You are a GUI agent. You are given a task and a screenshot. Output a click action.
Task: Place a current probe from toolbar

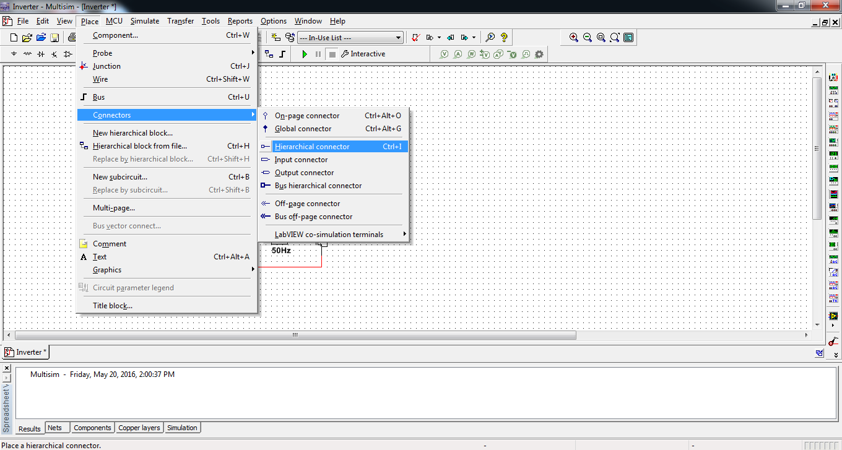point(458,54)
